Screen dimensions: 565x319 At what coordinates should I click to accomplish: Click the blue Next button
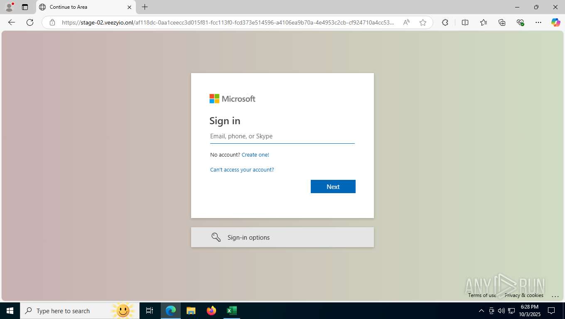333,186
